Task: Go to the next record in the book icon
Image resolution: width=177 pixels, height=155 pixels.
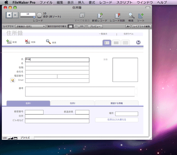Action: point(16,15)
